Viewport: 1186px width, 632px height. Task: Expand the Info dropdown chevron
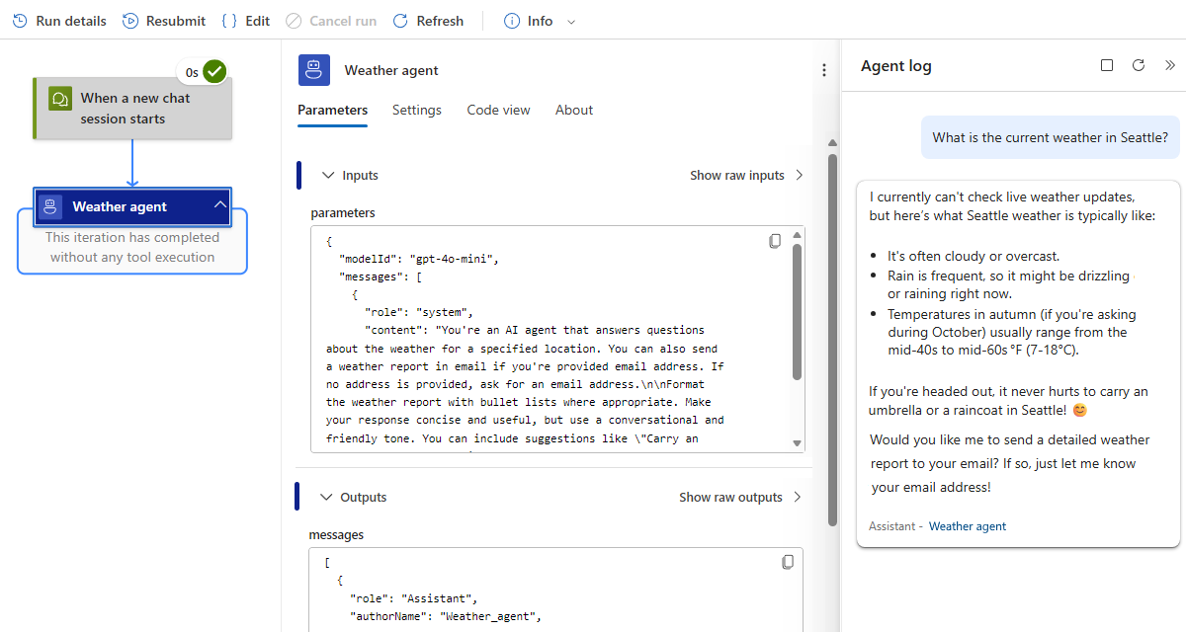571,22
